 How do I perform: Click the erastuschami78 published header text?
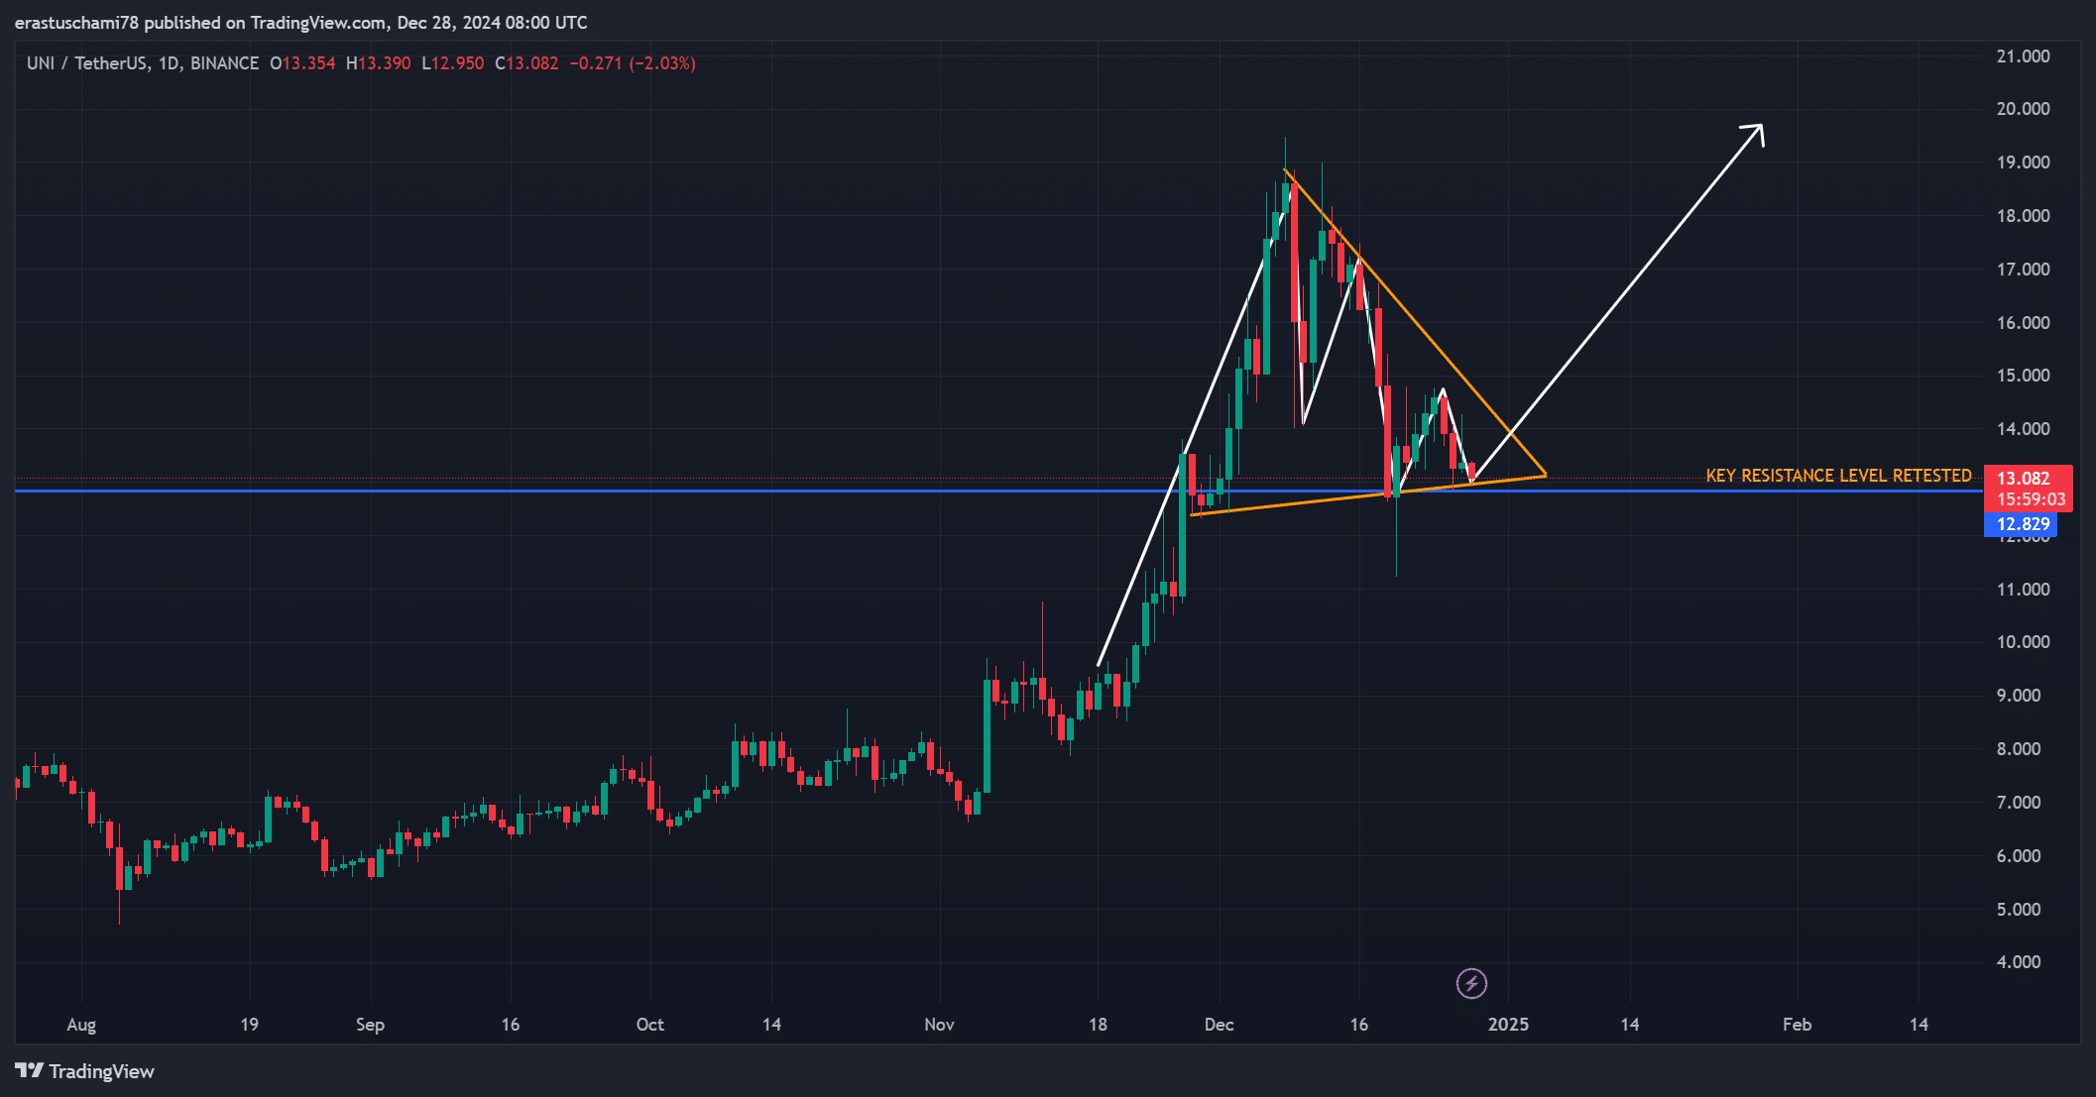(300, 22)
